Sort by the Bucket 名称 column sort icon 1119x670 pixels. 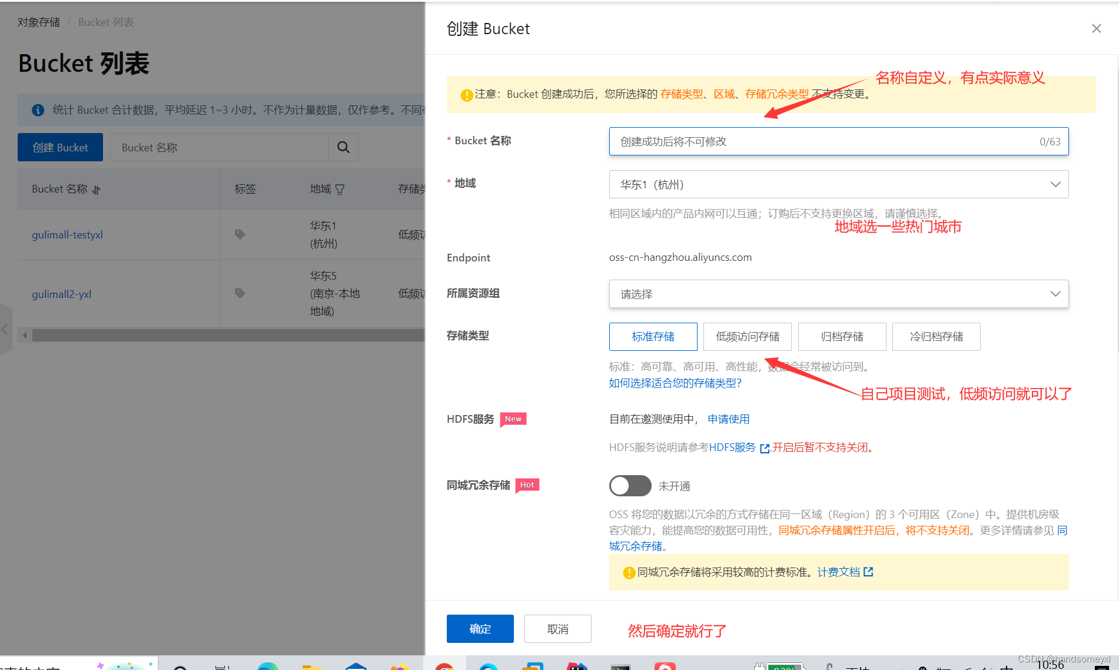[97, 190]
